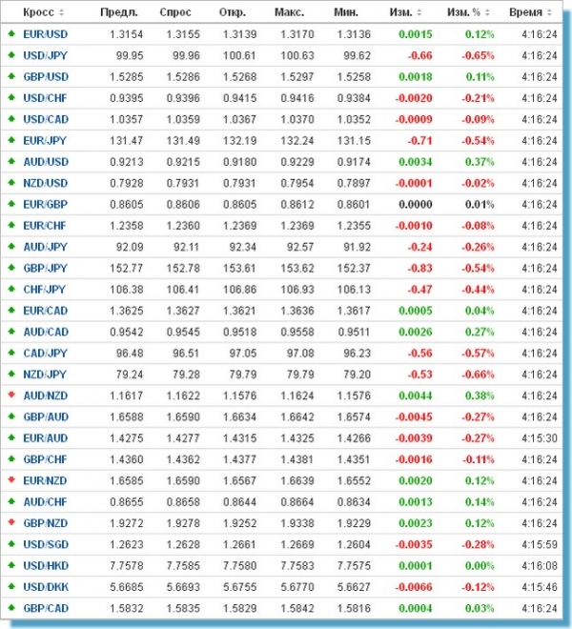The width and height of the screenshot is (572, 629).
Task: Select EUR/AUD time 4:15:30
Action: [x=540, y=438]
